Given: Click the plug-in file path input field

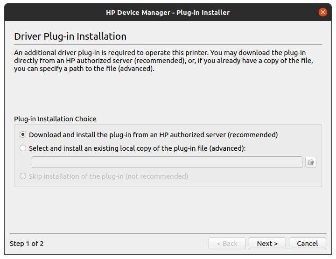Looking at the screenshot, I should [167, 162].
